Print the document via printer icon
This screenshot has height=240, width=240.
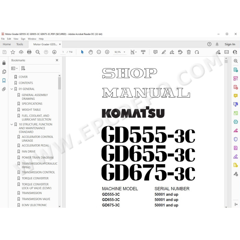(x=29, y=52)
